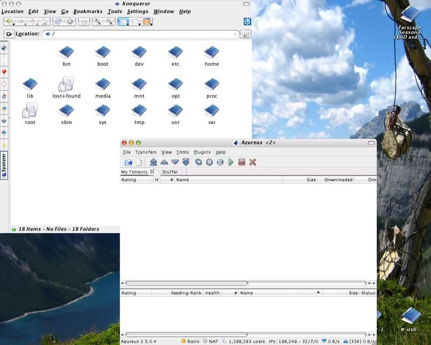The image size is (431, 345).
Task: Clear the location bar with the clear button
Action: (x=9, y=33)
